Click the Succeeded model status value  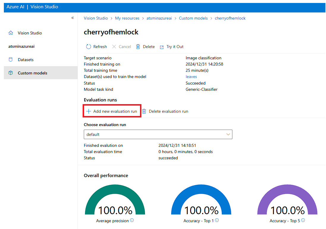click(196, 83)
